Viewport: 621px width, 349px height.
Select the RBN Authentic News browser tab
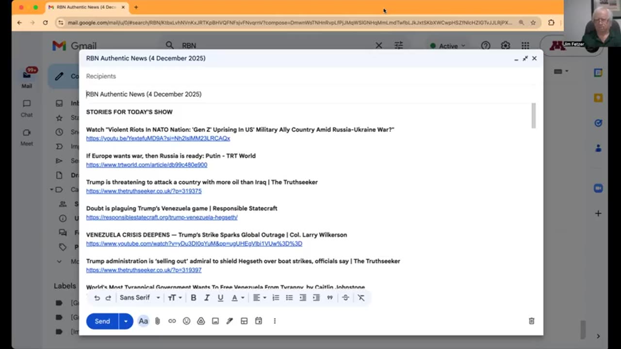click(x=86, y=7)
